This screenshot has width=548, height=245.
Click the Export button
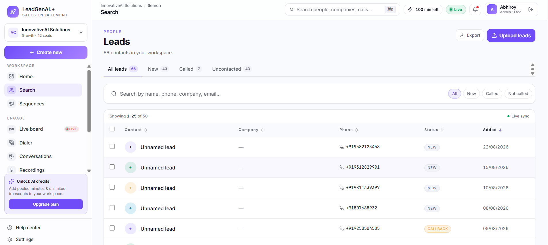(x=470, y=35)
